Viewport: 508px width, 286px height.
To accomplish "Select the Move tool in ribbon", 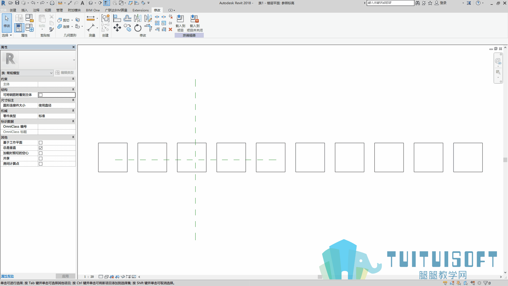I will click(117, 28).
